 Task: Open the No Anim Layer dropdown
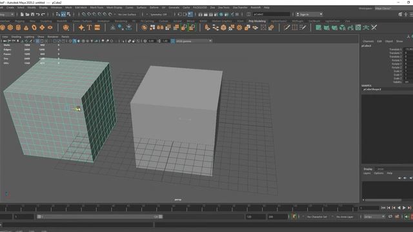(x=345, y=217)
